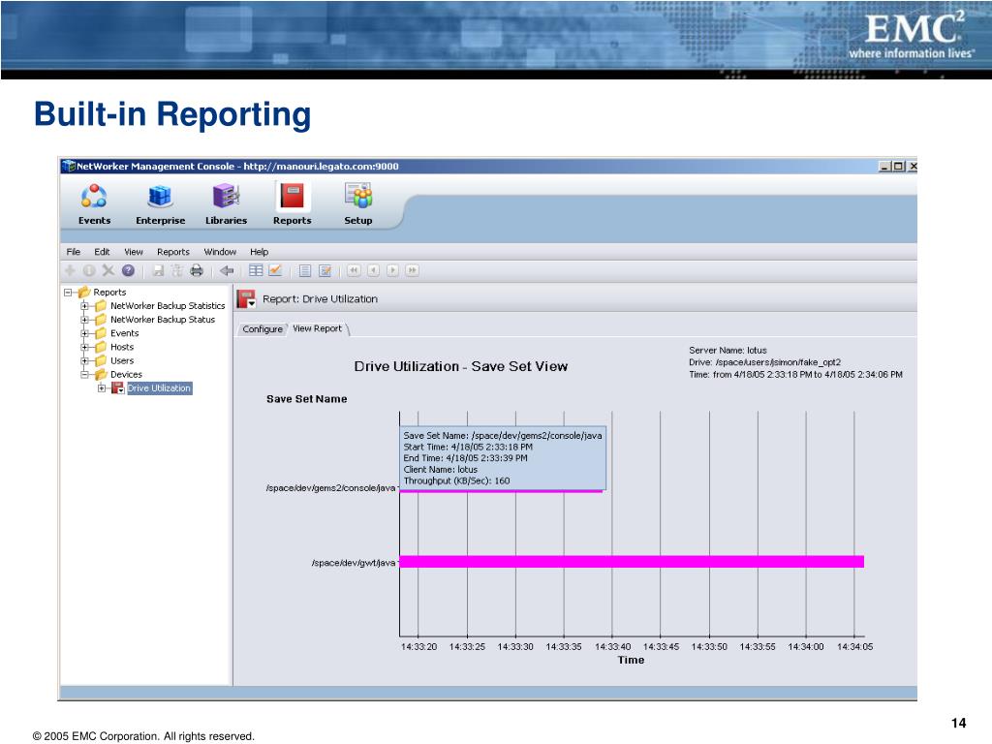The width and height of the screenshot is (992, 744).
Task: Click the edit report toolbar icon
Action: (325, 271)
